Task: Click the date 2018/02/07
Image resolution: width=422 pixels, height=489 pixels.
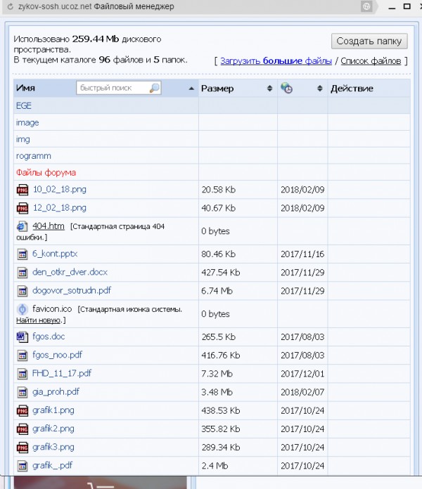Action: click(x=302, y=392)
